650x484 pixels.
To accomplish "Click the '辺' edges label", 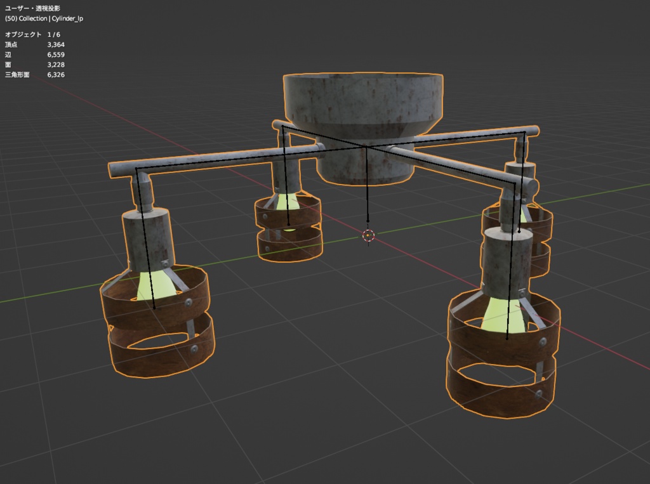I will tap(8, 55).
